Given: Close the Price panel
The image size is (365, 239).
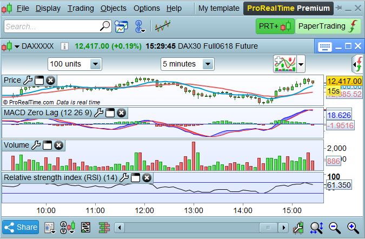Looking at the screenshot, I should 50,81.
